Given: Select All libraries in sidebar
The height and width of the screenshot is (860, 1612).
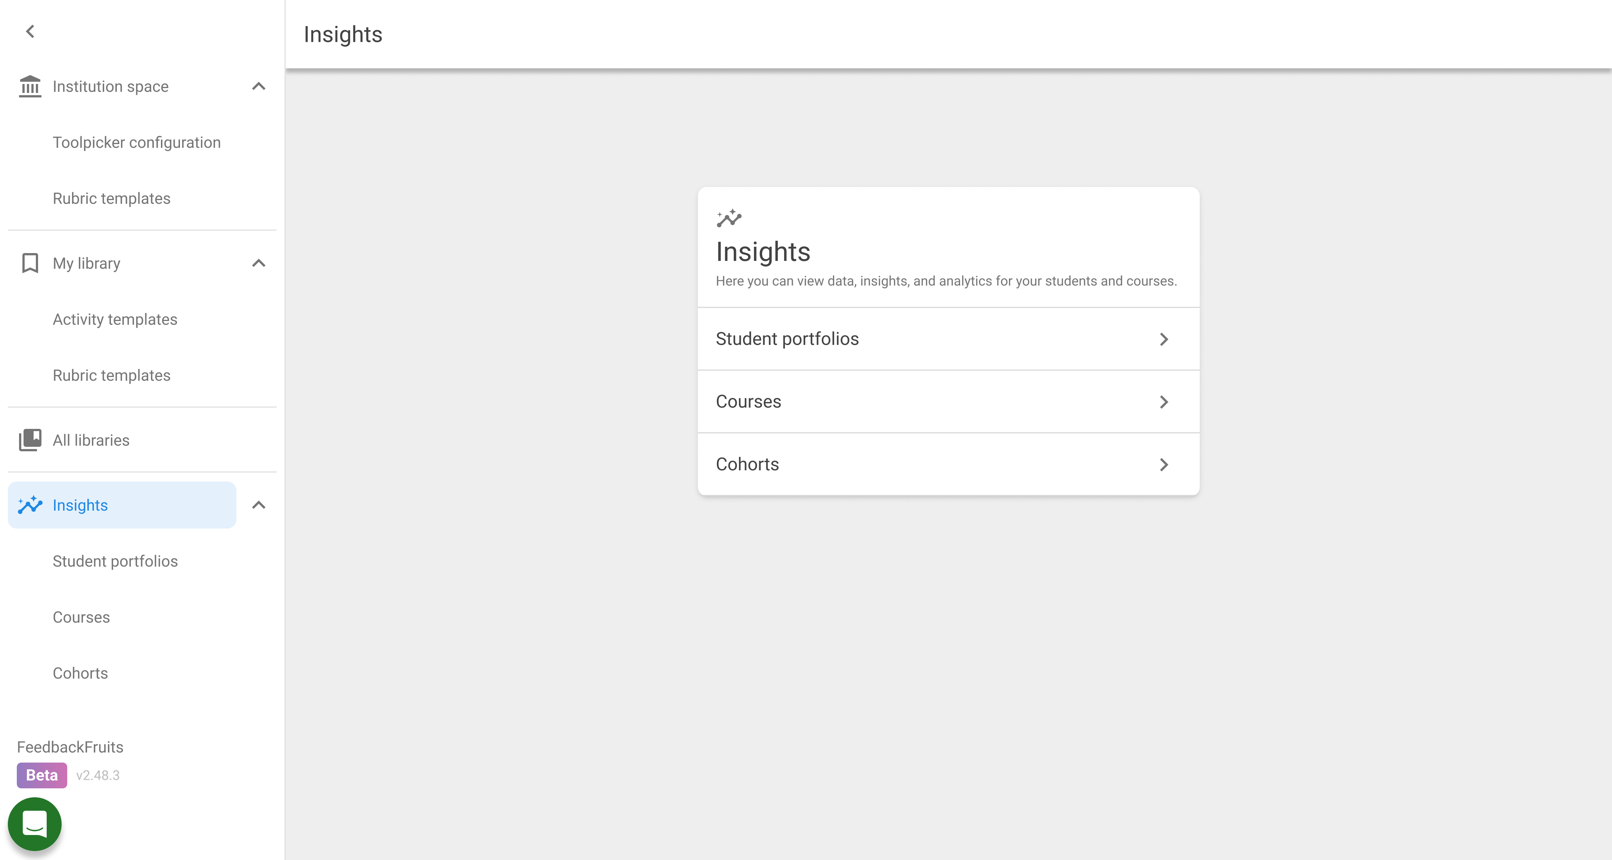Looking at the screenshot, I should tap(142, 440).
